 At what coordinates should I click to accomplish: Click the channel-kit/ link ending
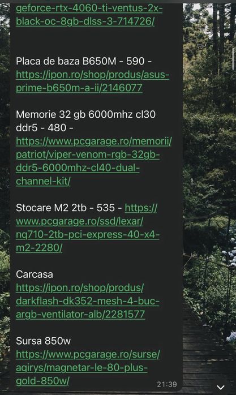coord(43,181)
